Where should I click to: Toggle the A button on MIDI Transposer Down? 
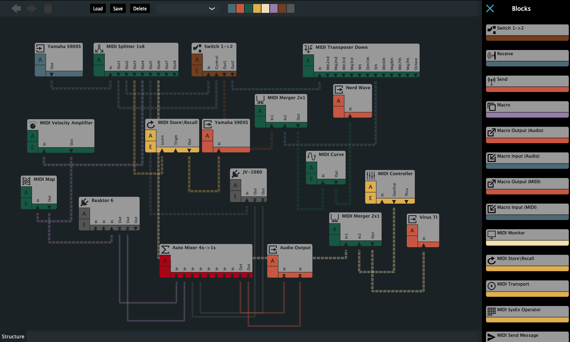(308, 60)
